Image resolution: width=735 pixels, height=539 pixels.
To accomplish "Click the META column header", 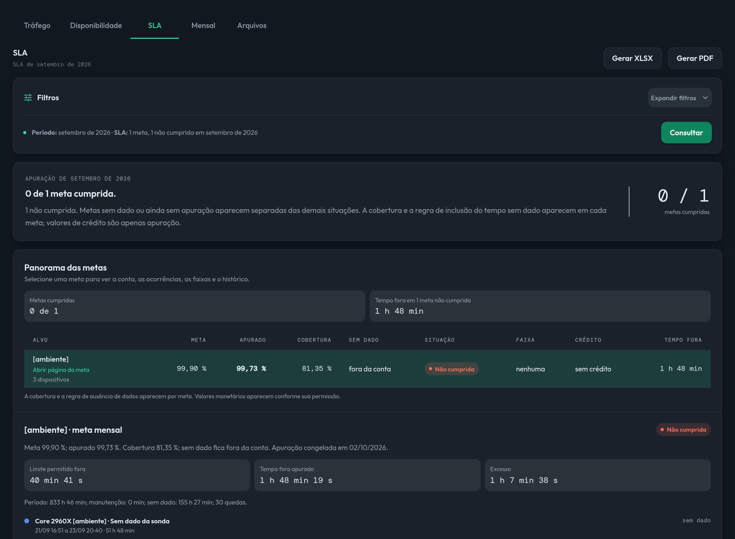I will pos(199,340).
